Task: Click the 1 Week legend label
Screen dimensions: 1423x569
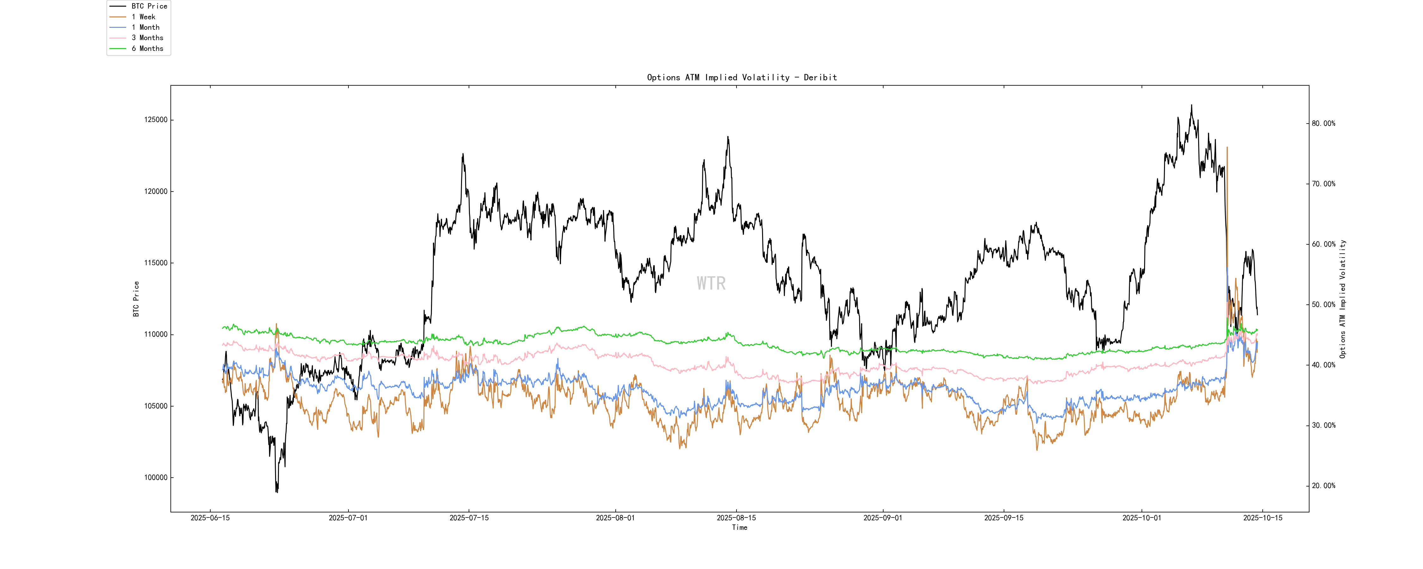Action: (143, 16)
